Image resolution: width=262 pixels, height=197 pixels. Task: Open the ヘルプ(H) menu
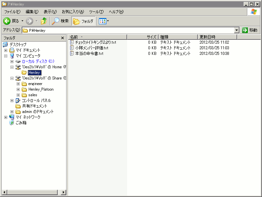pos(116,12)
